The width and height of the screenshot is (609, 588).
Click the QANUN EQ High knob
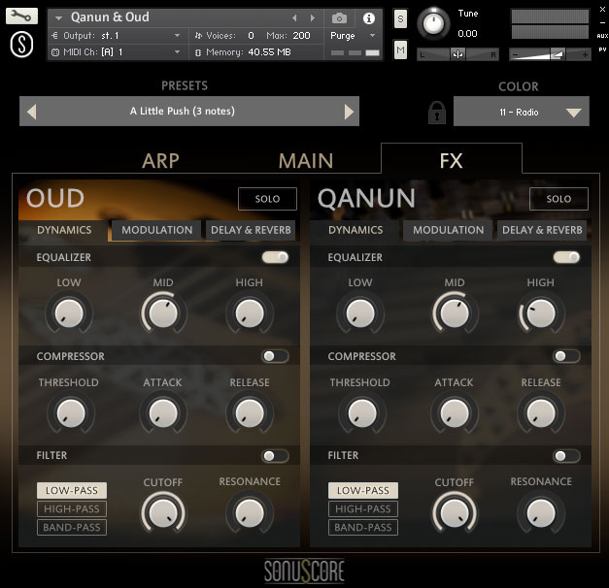[541, 313]
